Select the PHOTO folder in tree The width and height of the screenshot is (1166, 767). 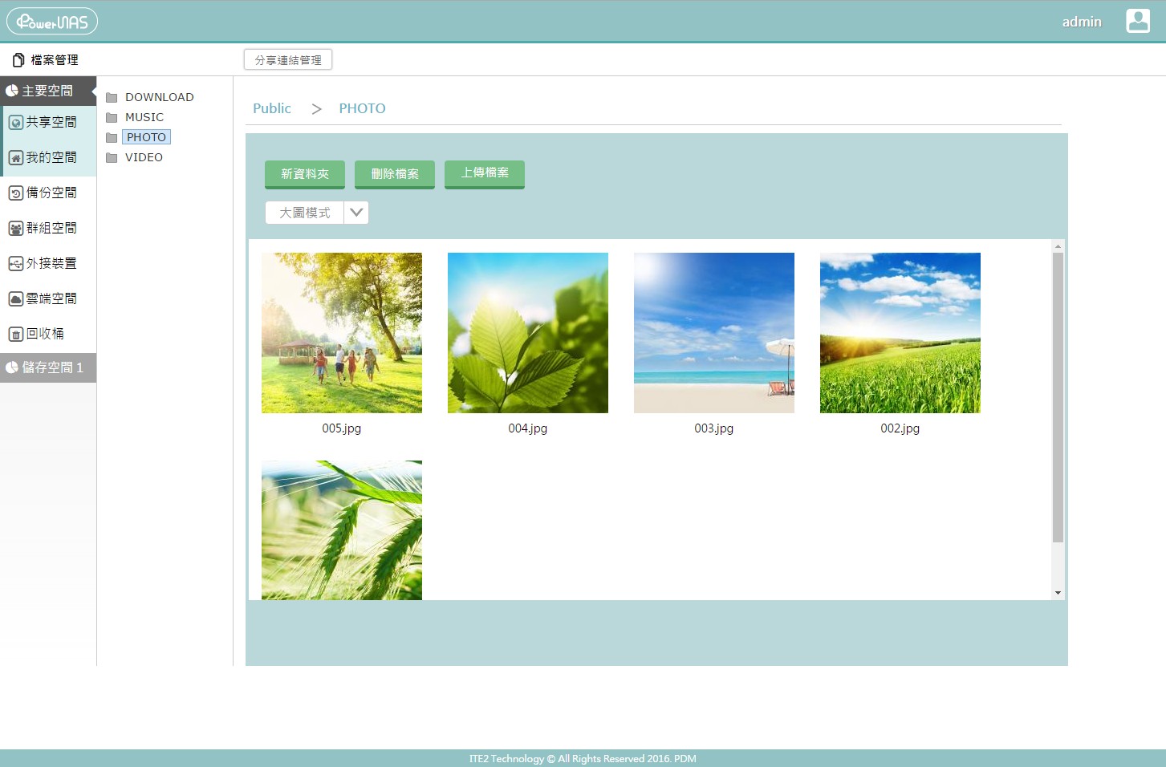146,137
